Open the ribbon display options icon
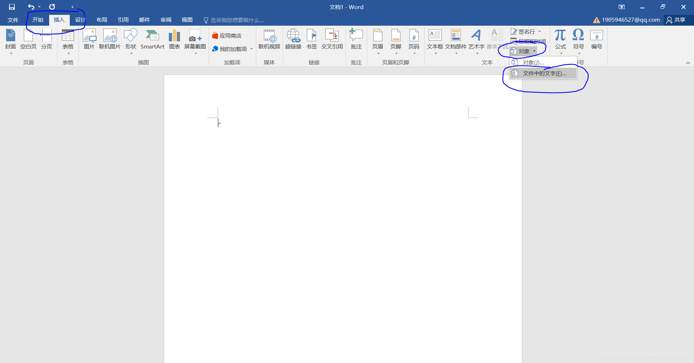 (x=622, y=7)
